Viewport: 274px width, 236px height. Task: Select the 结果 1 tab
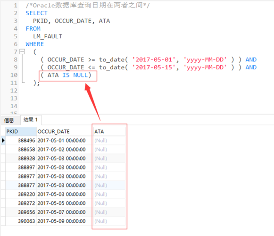[31, 120]
